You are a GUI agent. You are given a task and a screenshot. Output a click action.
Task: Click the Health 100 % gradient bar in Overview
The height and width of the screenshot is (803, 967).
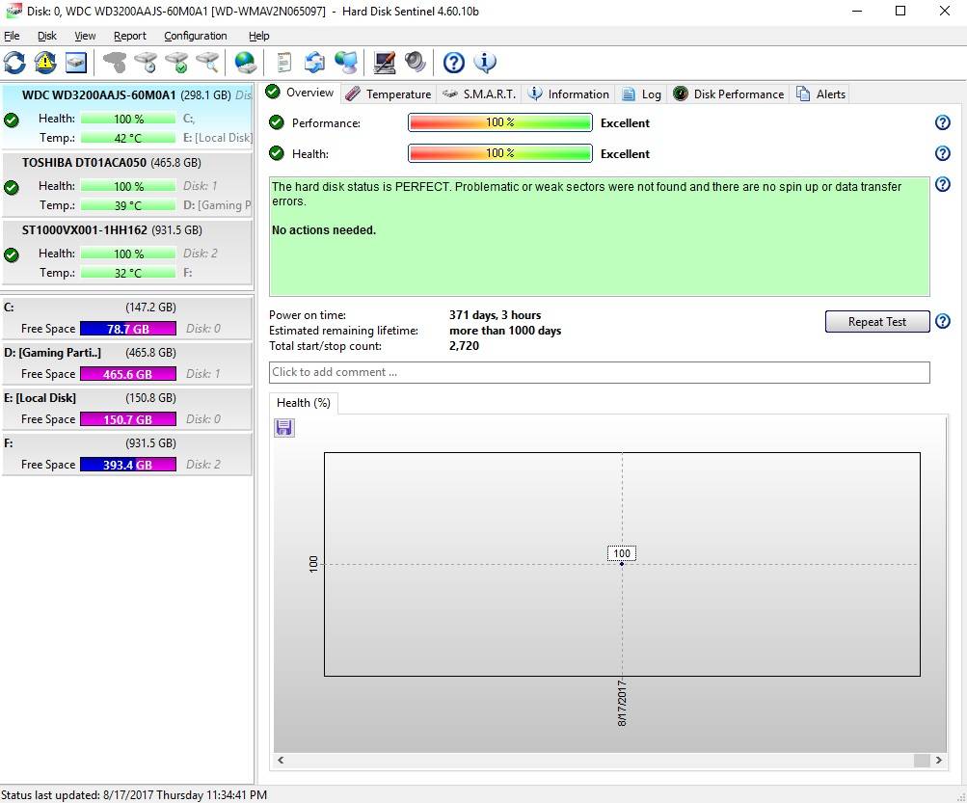click(x=500, y=153)
